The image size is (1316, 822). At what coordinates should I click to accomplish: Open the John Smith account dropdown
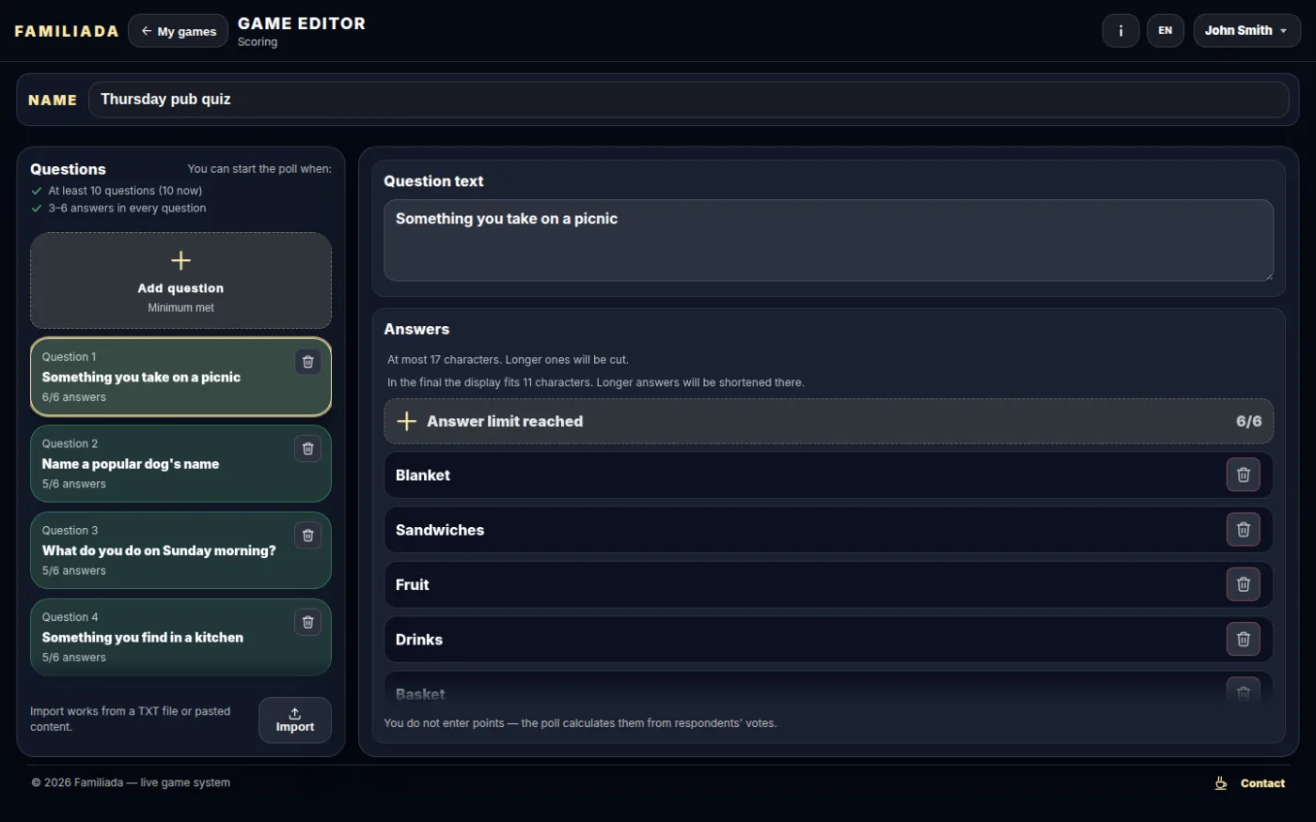[x=1246, y=31]
